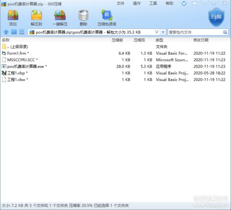Click the 解压到 (Extract to) icon
Screen dimensions: 231x210
click(37, 15)
